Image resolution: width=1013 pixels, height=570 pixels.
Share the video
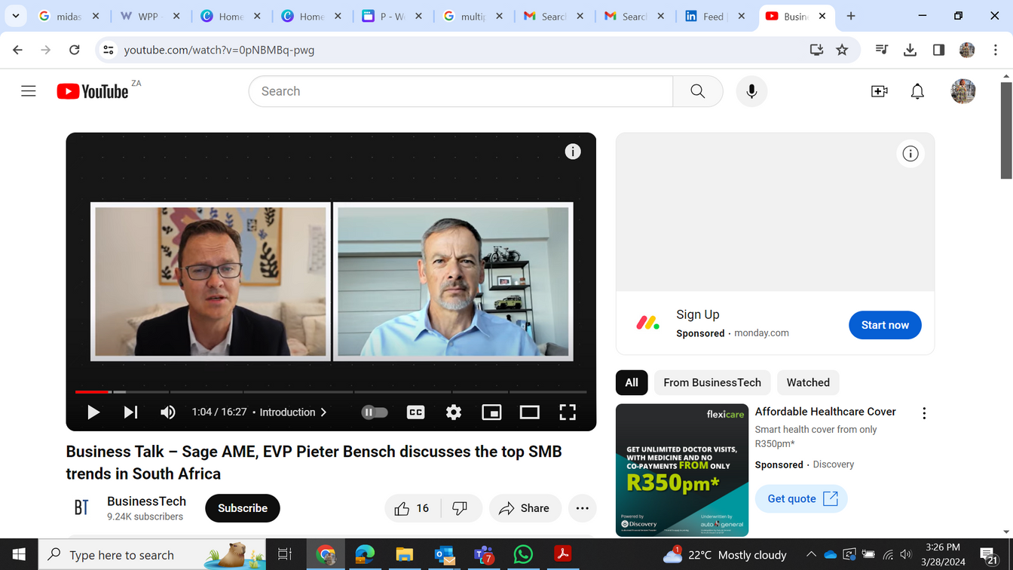click(525, 508)
